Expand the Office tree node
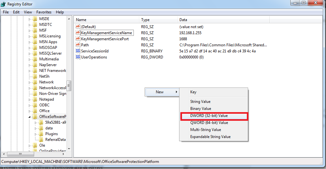This screenshot has height=169, width=326. pos(29,111)
